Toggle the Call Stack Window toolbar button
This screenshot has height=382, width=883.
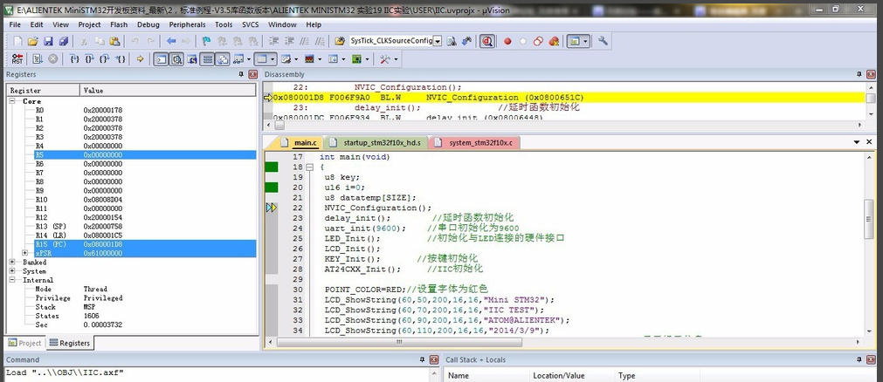click(x=223, y=59)
